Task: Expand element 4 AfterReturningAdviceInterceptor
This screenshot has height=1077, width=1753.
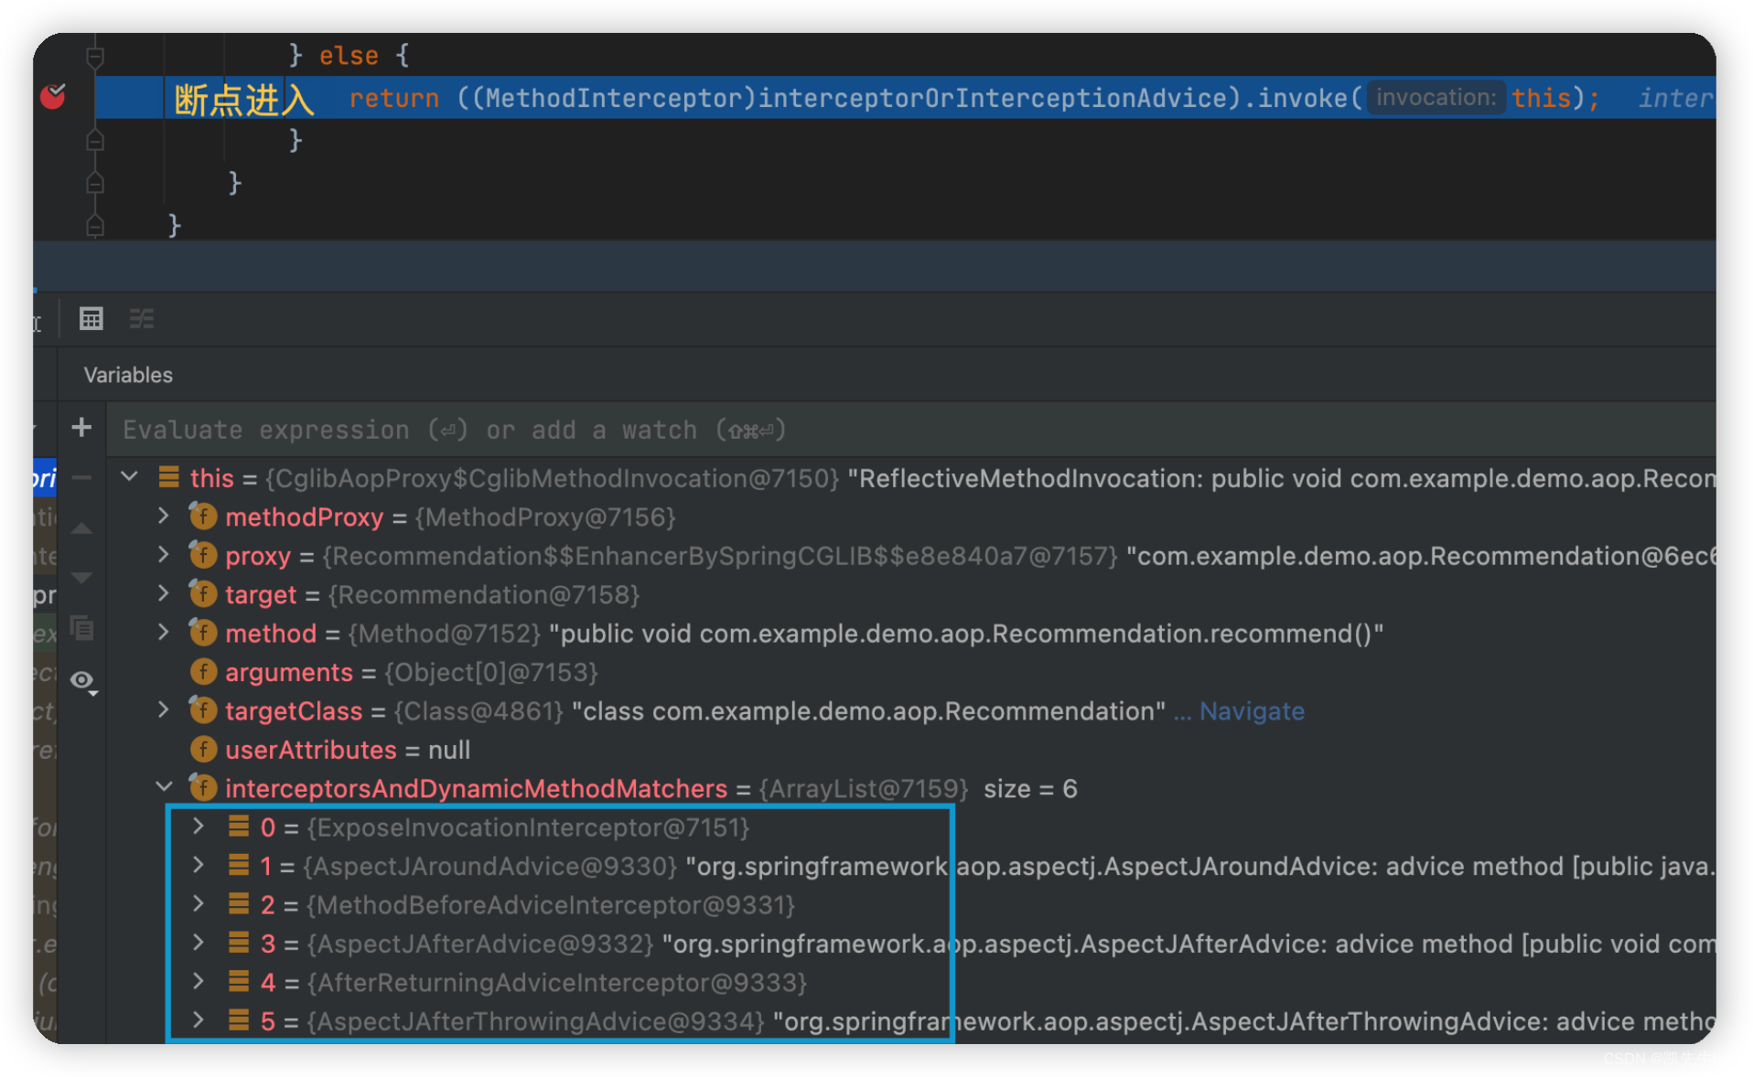Action: point(199,981)
